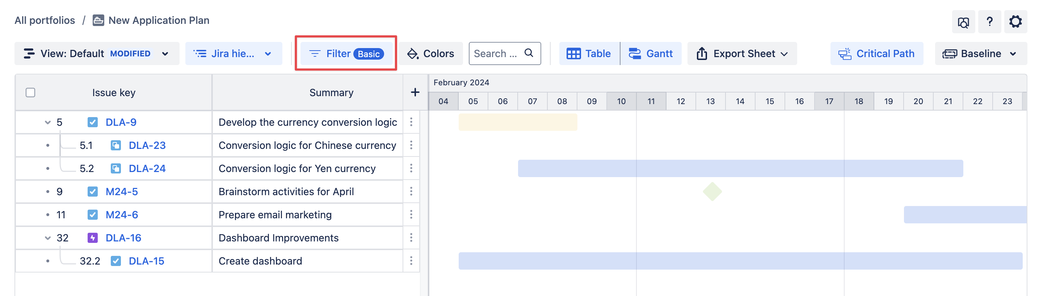Collapse the DLA-9 row chevron
Screen dimensions: 1039x296
coord(47,122)
